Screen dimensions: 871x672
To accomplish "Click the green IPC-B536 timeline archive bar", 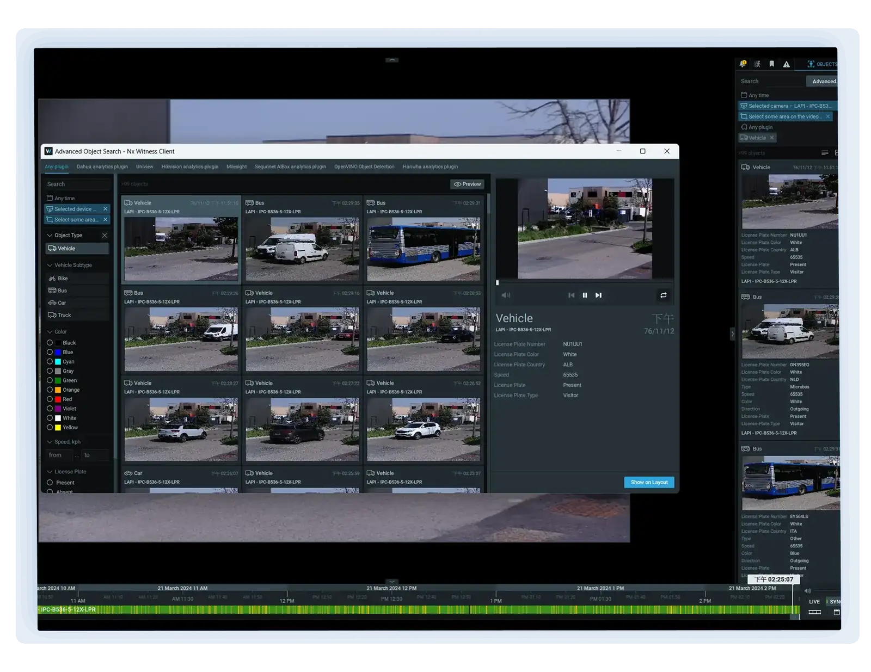I will pyautogui.click(x=418, y=610).
